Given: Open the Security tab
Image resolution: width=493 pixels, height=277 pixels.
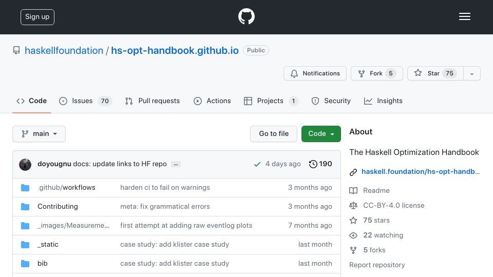Looking at the screenshot, I should pos(331,101).
